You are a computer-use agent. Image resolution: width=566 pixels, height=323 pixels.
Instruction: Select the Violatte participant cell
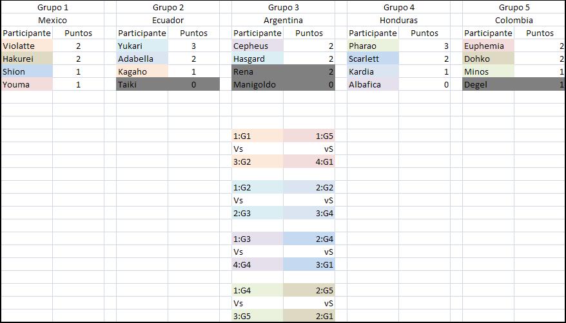27,46
